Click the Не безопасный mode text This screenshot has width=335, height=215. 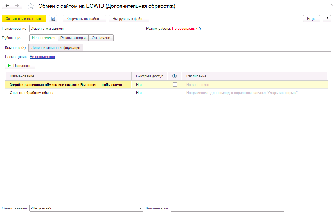(185, 28)
